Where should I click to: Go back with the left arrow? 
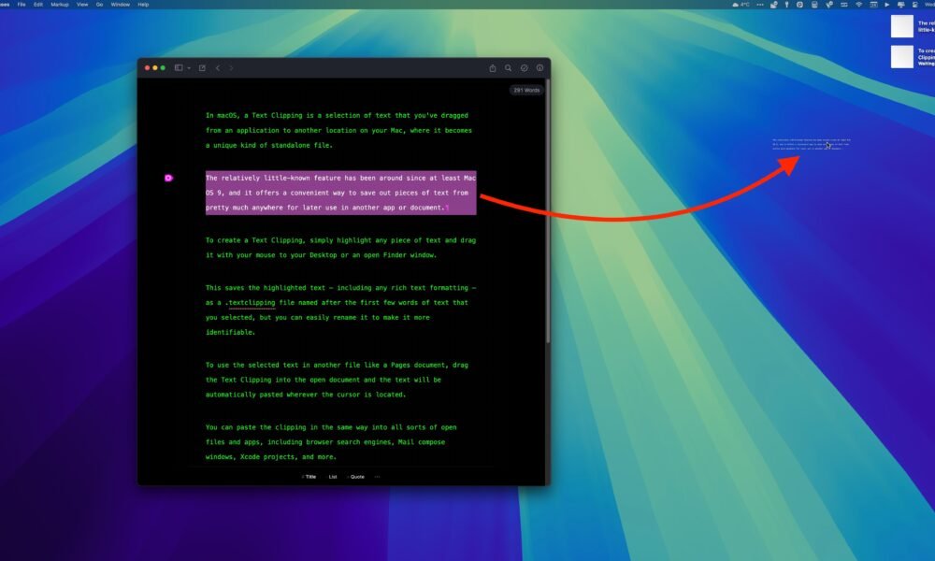pos(218,68)
